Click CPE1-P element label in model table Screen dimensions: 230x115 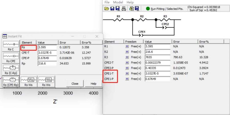pos(109,79)
